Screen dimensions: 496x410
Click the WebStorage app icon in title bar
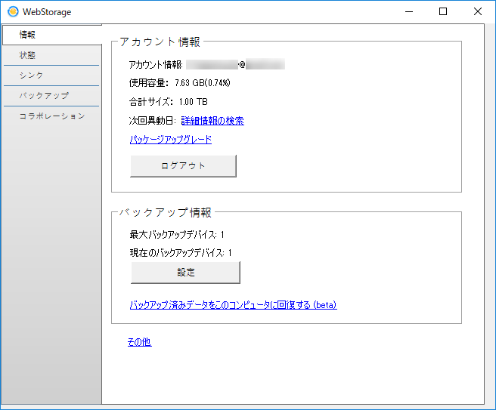click(x=13, y=11)
